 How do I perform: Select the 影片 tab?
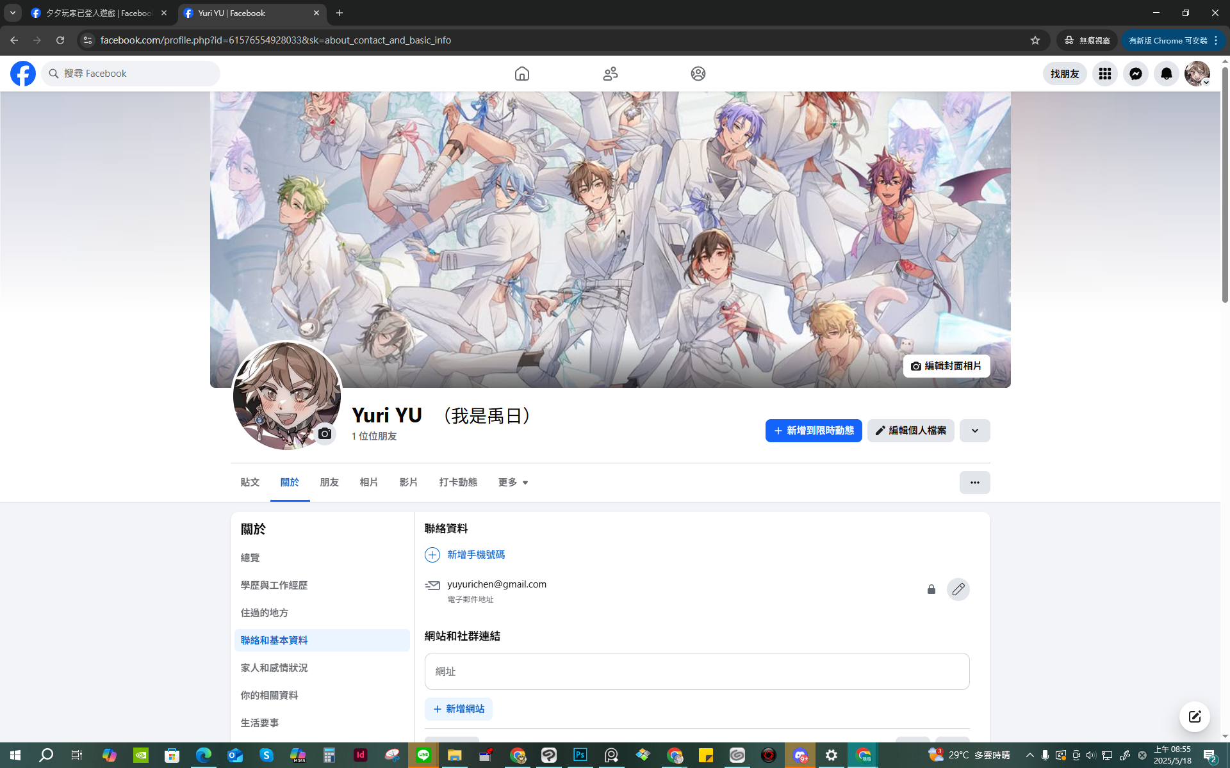click(409, 483)
